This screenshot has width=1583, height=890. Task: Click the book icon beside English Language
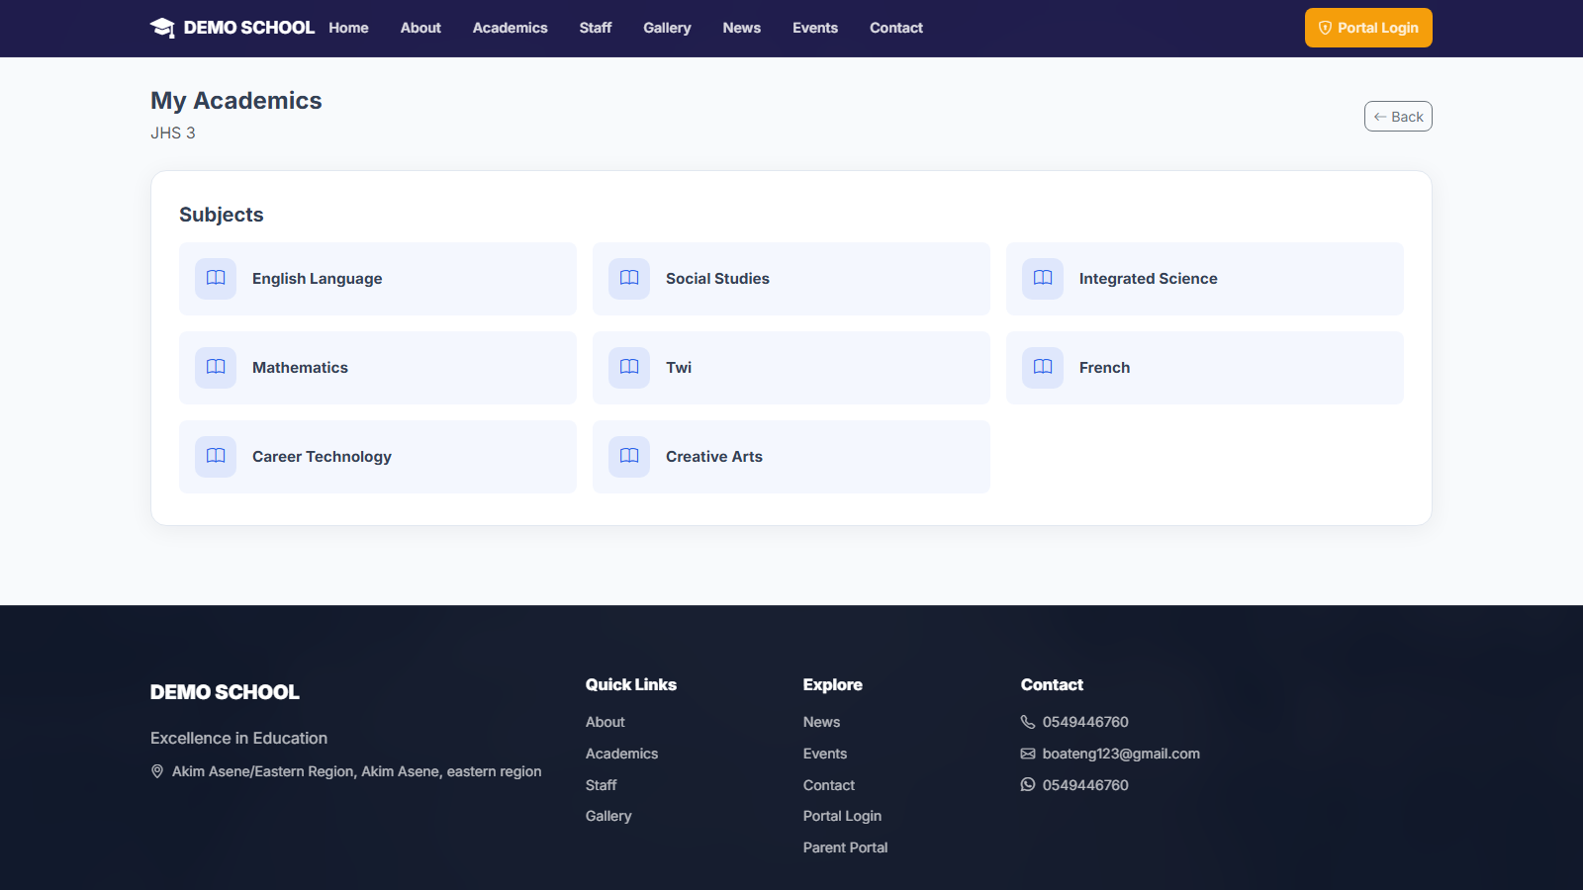click(216, 278)
